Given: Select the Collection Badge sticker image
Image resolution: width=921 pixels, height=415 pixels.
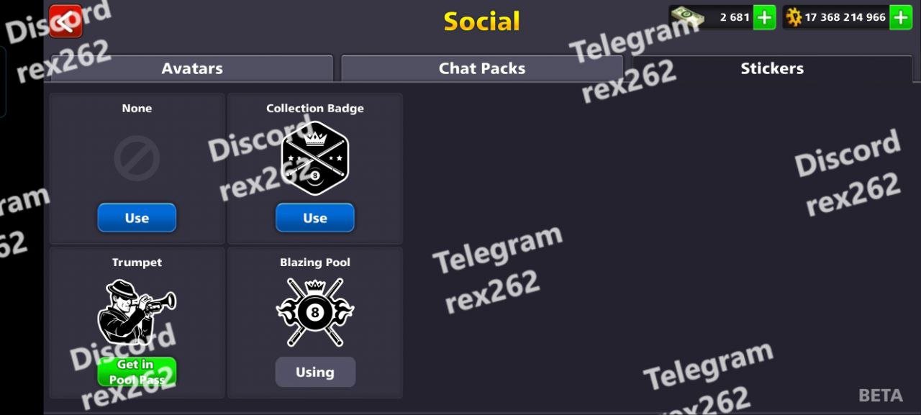Looking at the screenshot, I should [x=314, y=158].
